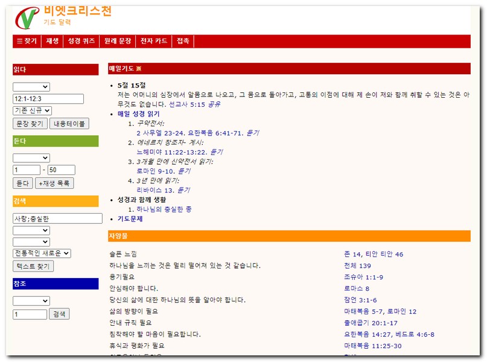Viewport: 487px width, 362px height.
Task: Click the 텍스트 찾기 button
Action: [x=33, y=266]
